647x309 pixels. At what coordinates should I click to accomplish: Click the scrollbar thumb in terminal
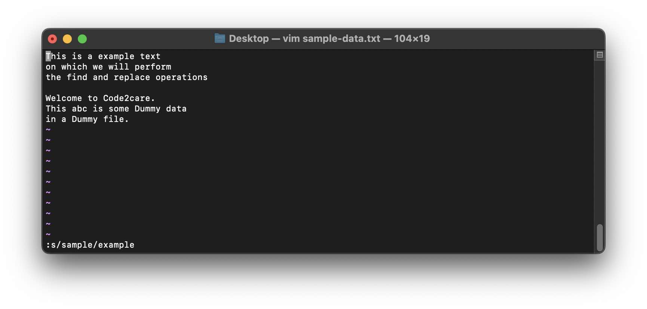(x=600, y=238)
